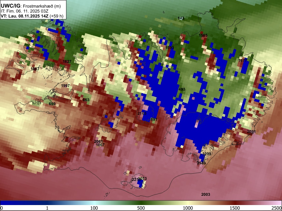The height and width of the screenshot is (211, 282).
Task: Select the map value label 493
Action: coord(182,89)
